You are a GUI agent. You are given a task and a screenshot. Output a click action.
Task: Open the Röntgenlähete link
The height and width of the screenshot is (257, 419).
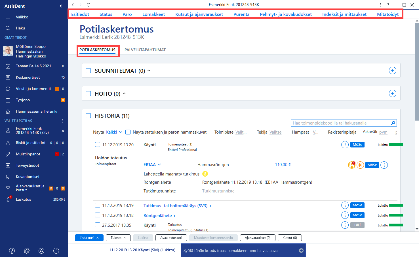pos(159,216)
